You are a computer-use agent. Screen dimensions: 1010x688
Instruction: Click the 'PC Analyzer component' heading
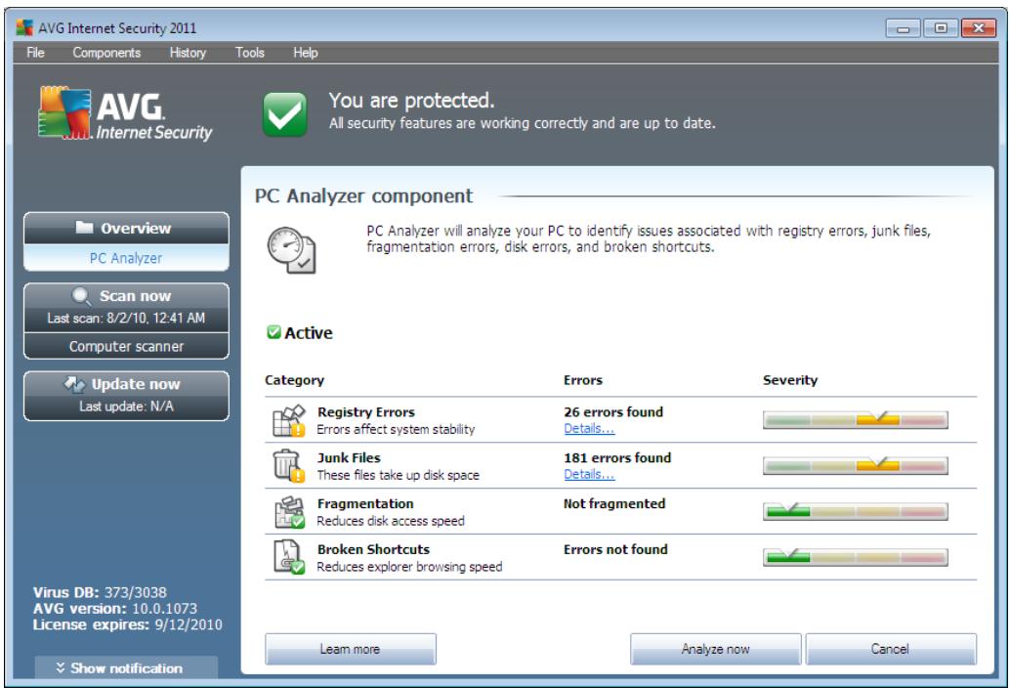pos(363,195)
